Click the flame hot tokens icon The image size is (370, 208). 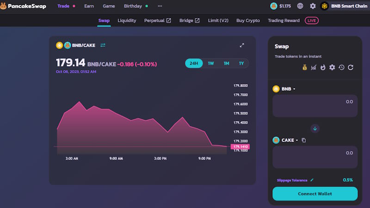coord(323,67)
